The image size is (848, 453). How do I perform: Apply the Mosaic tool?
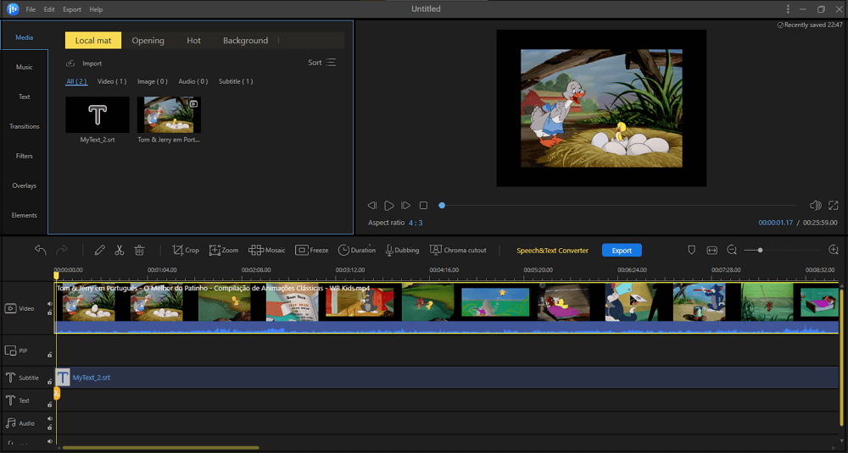(x=266, y=250)
